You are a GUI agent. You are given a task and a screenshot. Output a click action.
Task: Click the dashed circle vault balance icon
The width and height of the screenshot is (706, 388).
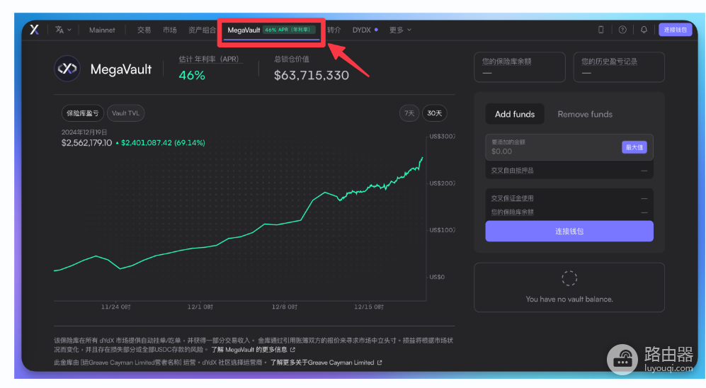[569, 278]
